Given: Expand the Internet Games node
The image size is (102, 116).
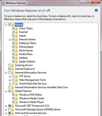Looking at the screenshot, I should [x=10, y=40].
